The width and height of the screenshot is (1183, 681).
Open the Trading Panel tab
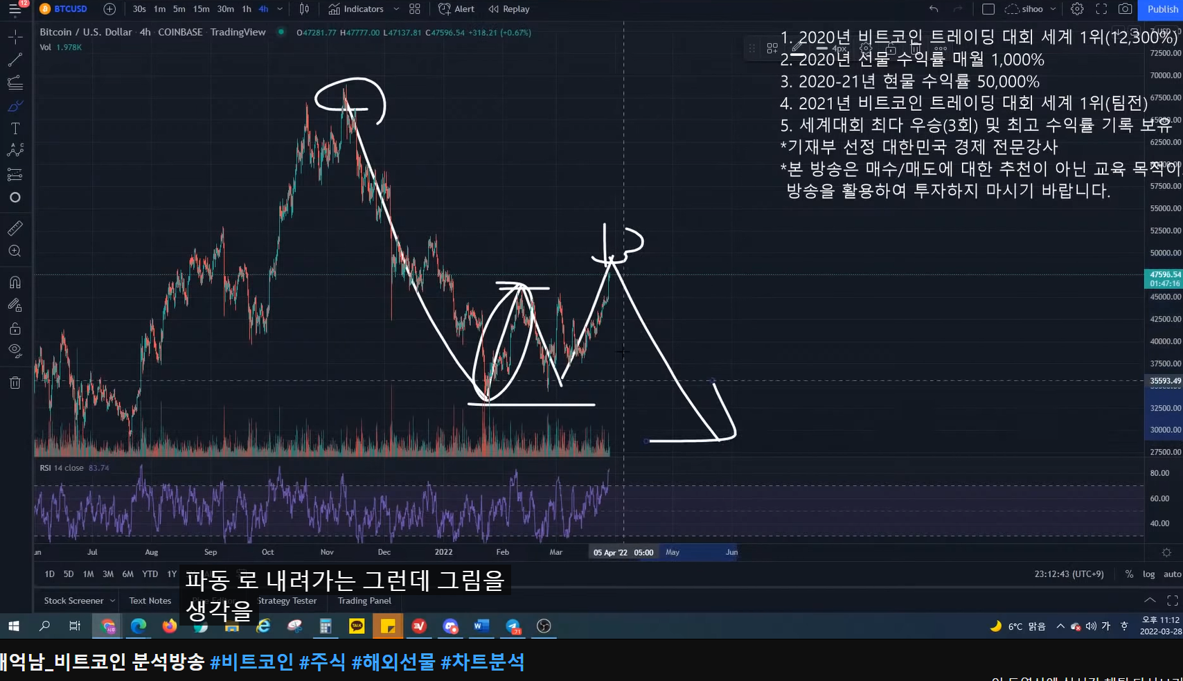point(364,601)
